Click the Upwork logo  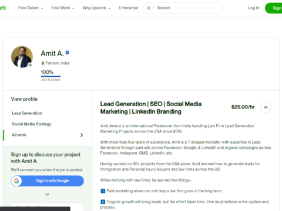click(3, 8)
